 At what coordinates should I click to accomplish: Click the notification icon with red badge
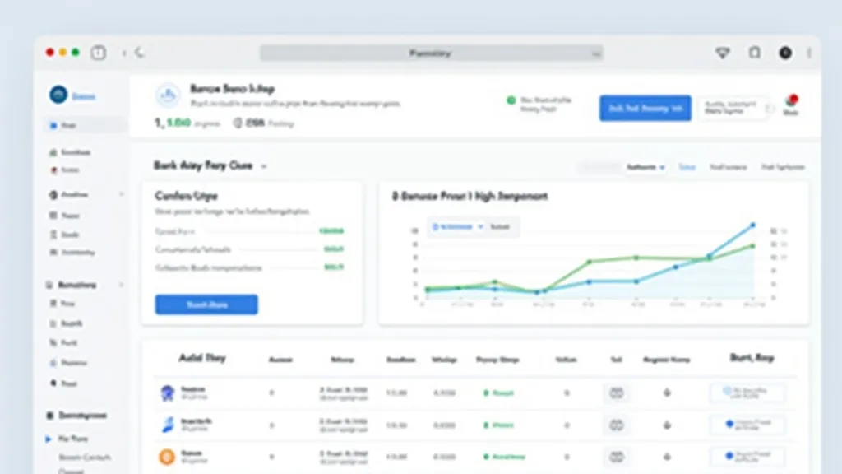pos(791,102)
